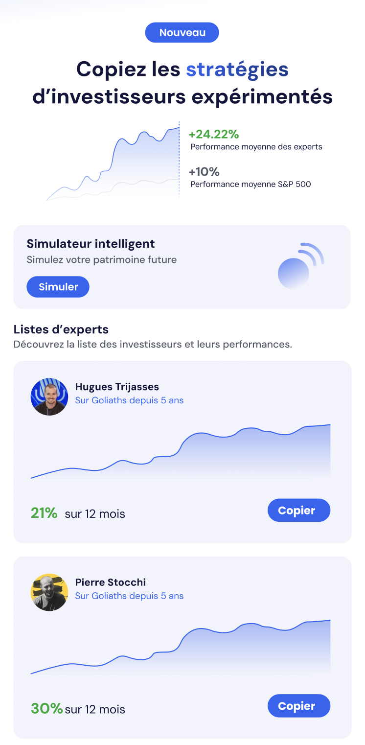The image size is (365, 745).
Task: Open the link Sur Goliaths depuis 5 ans under Hugues
Action: click(129, 400)
